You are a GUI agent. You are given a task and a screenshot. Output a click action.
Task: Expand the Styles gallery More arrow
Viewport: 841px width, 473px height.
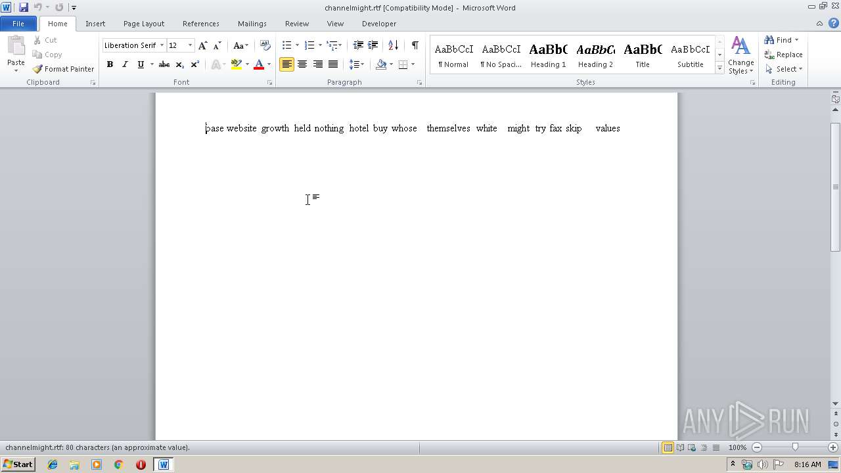coord(720,68)
